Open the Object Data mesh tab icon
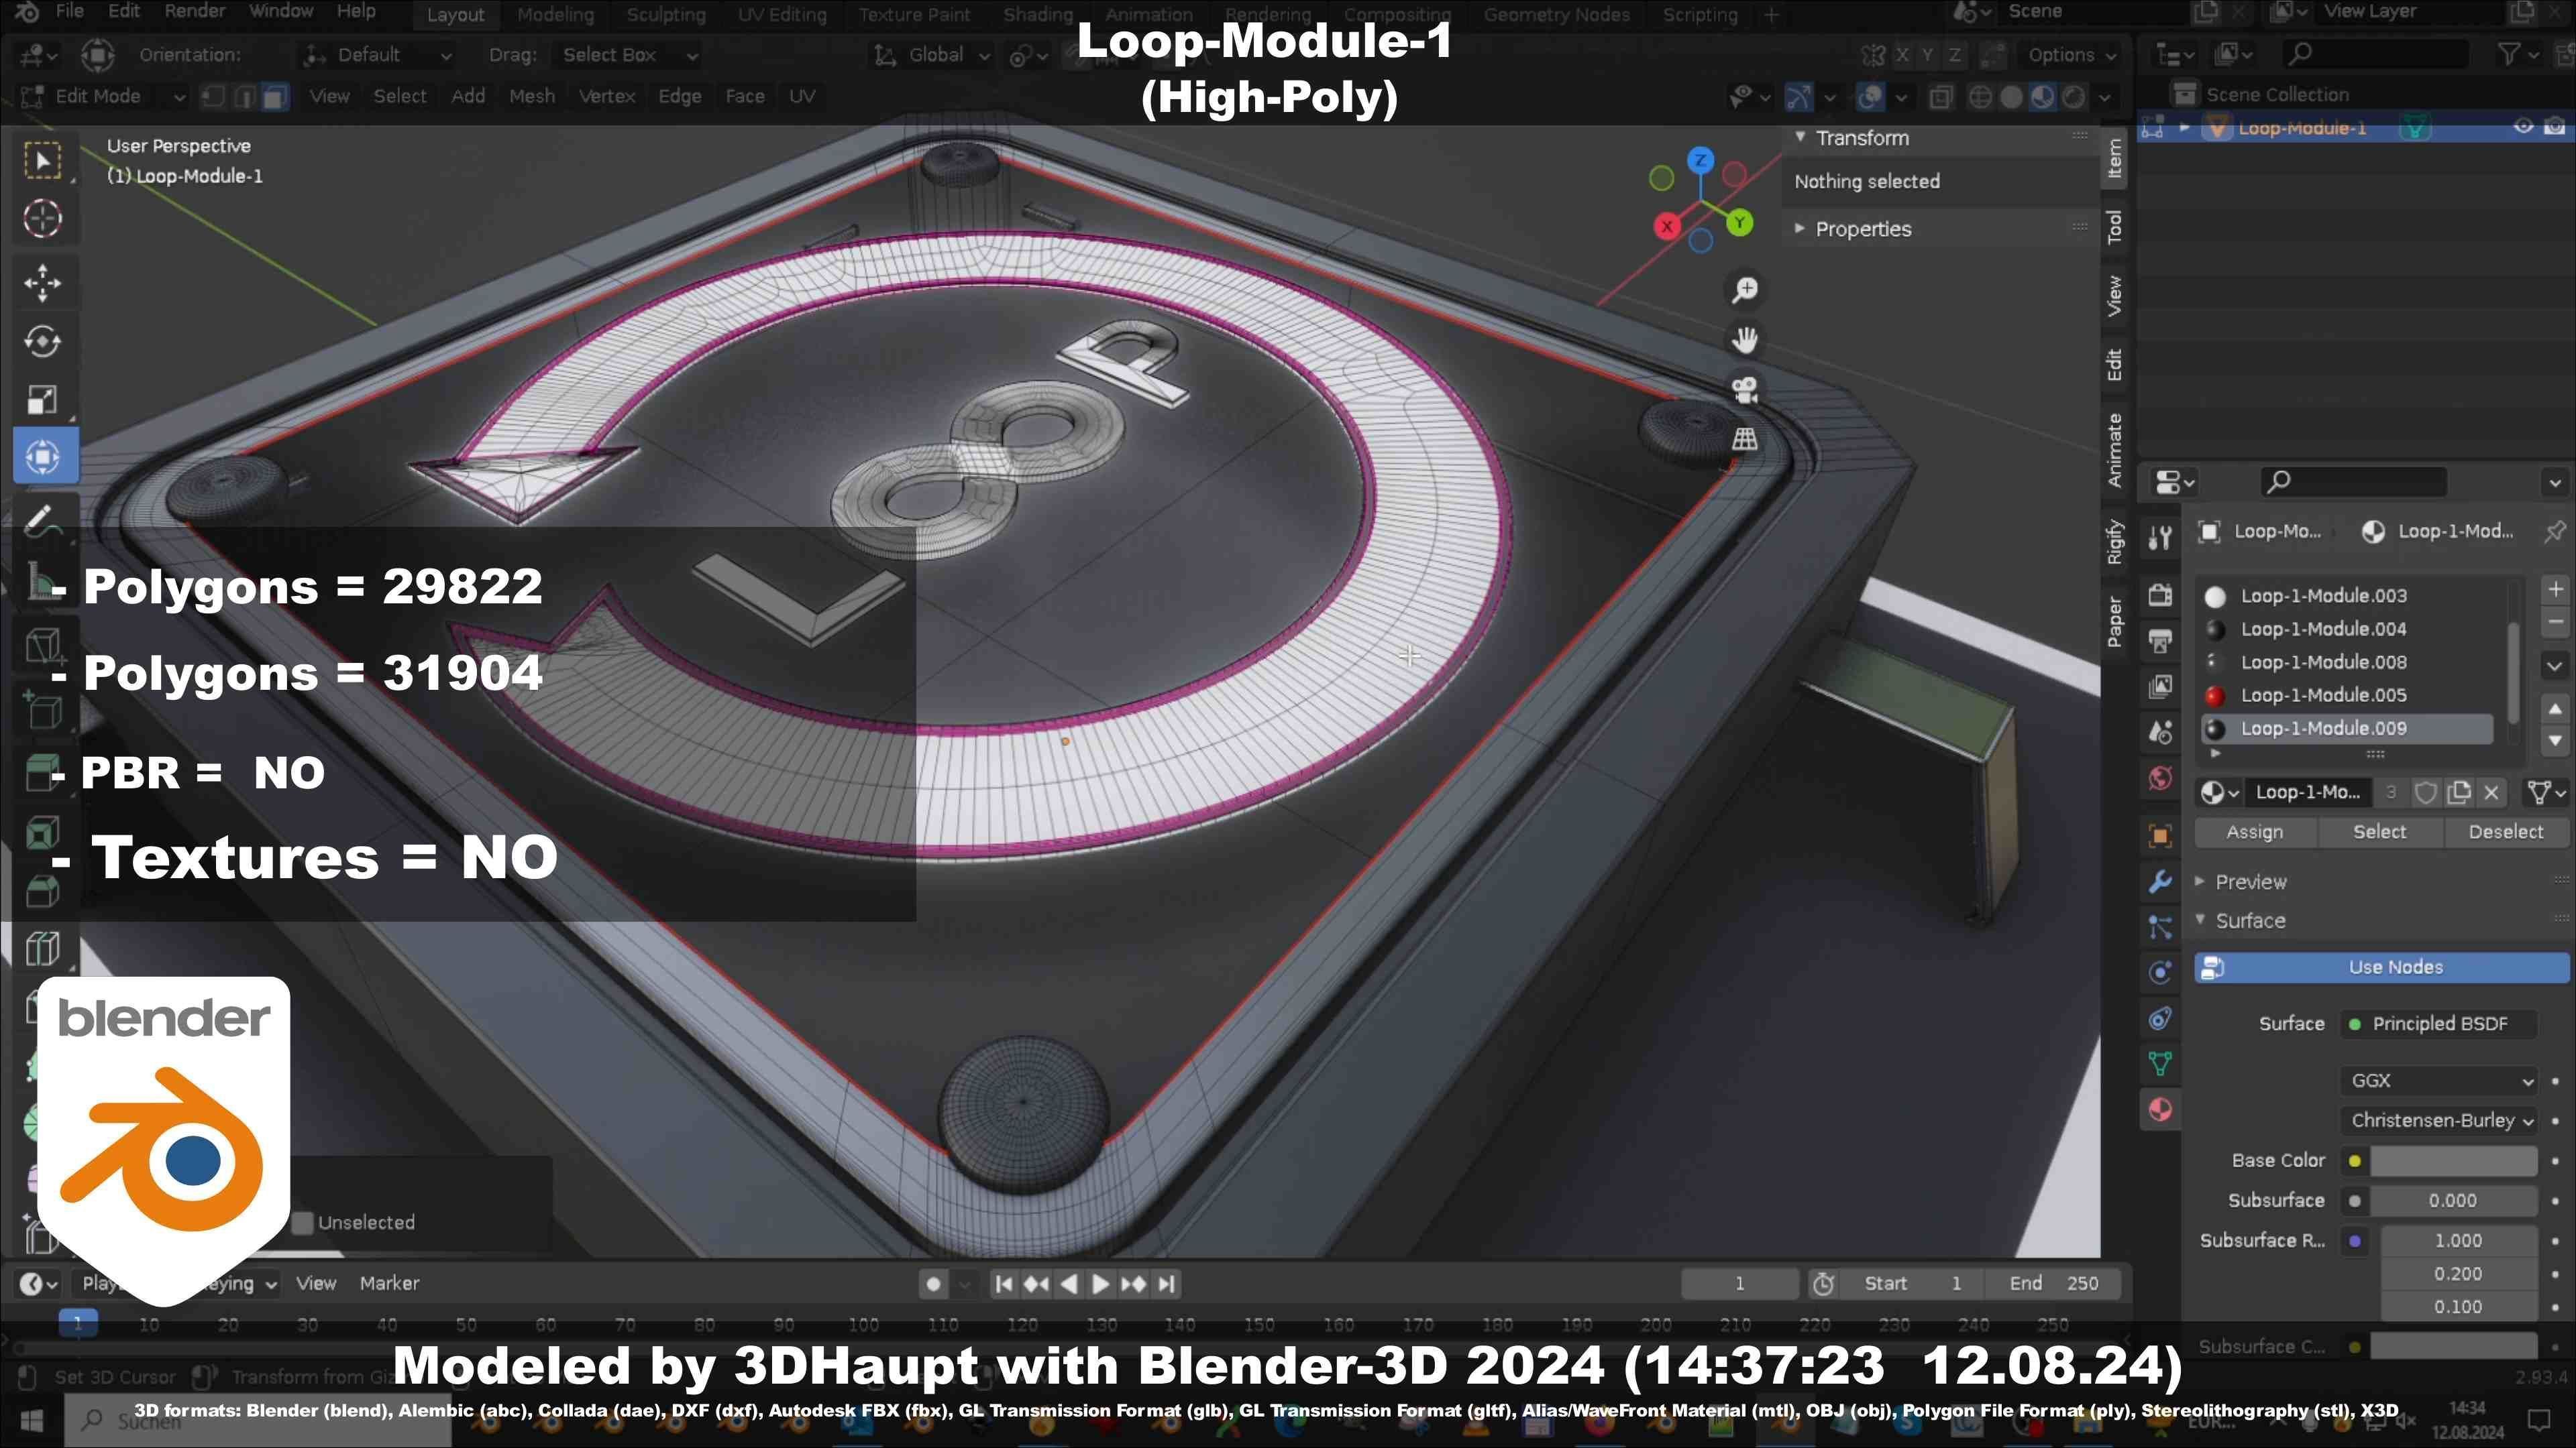This screenshot has height=1448, width=2576. click(x=2160, y=1065)
